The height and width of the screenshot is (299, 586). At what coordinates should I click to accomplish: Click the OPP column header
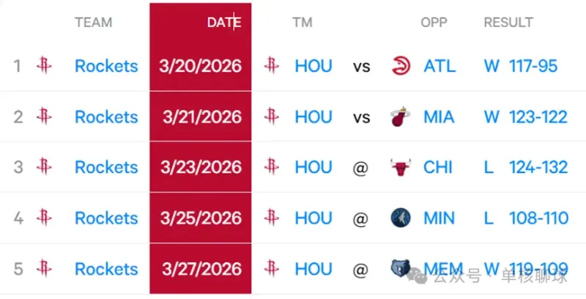pyautogui.click(x=434, y=23)
